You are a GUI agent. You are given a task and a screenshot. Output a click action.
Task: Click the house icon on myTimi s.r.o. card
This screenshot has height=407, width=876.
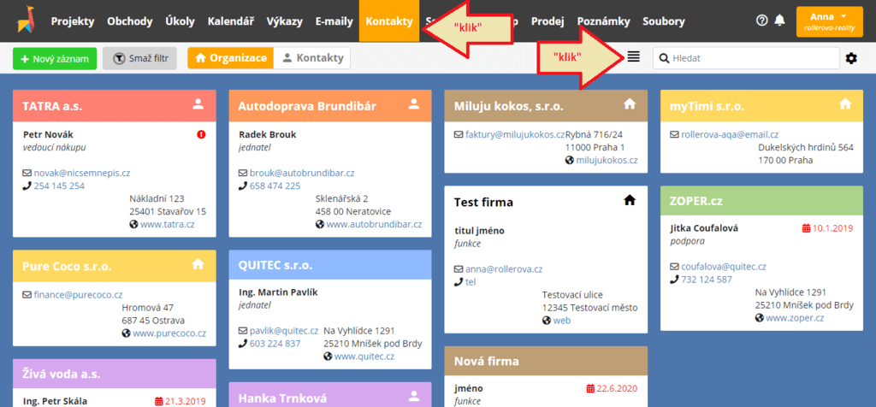click(845, 103)
